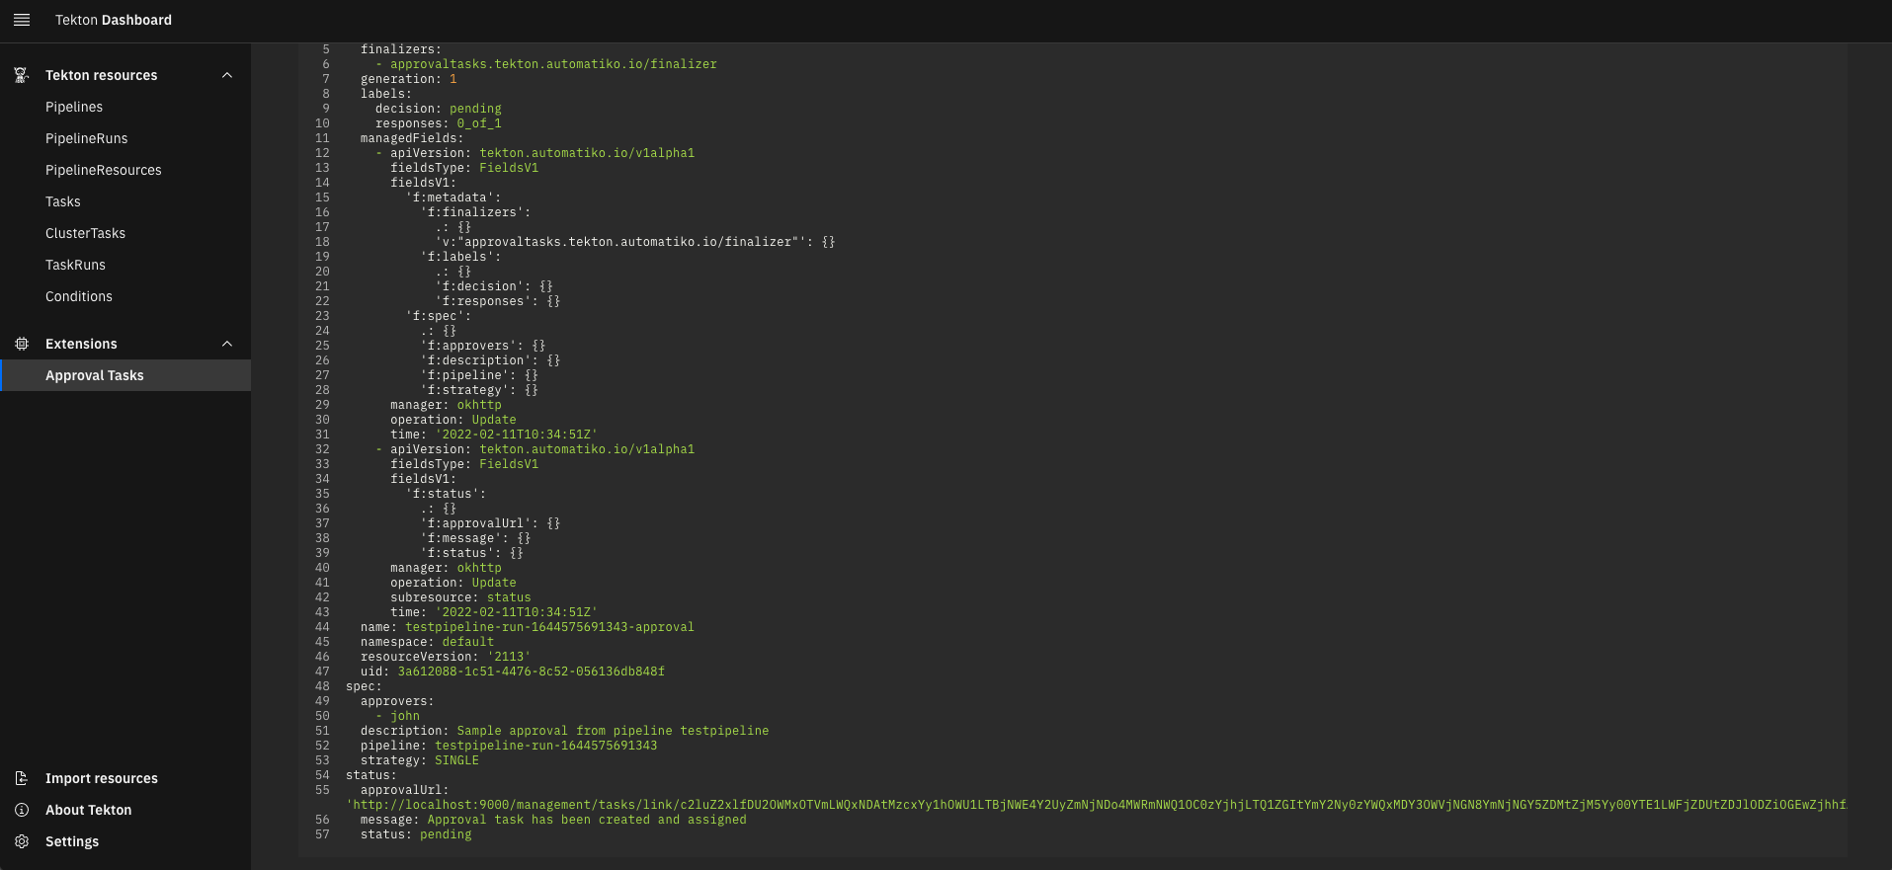The height and width of the screenshot is (870, 1892).
Task: Click the operation Update value on line 41
Action: pyautogui.click(x=494, y=583)
